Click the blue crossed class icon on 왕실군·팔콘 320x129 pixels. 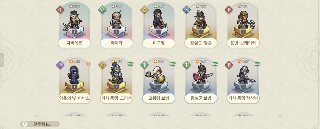[187, 10]
